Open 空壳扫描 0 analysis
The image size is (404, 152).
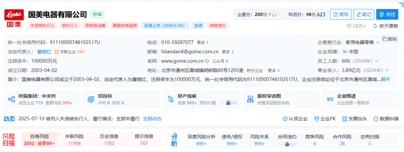pos(370,140)
